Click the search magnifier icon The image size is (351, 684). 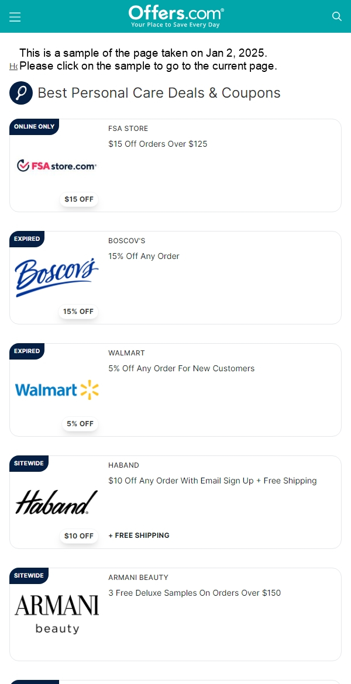tap(336, 16)
